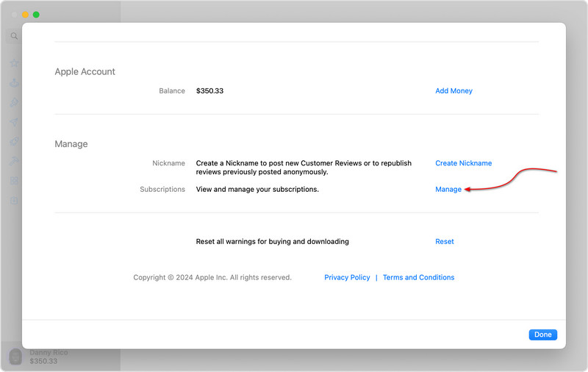588x372 pixels.
Task: Minimize window with the yellow button
Action: coord(25,15)
